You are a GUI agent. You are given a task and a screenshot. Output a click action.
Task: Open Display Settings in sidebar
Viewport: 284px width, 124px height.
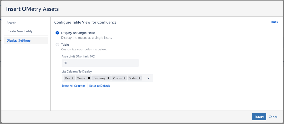[19, 41]
